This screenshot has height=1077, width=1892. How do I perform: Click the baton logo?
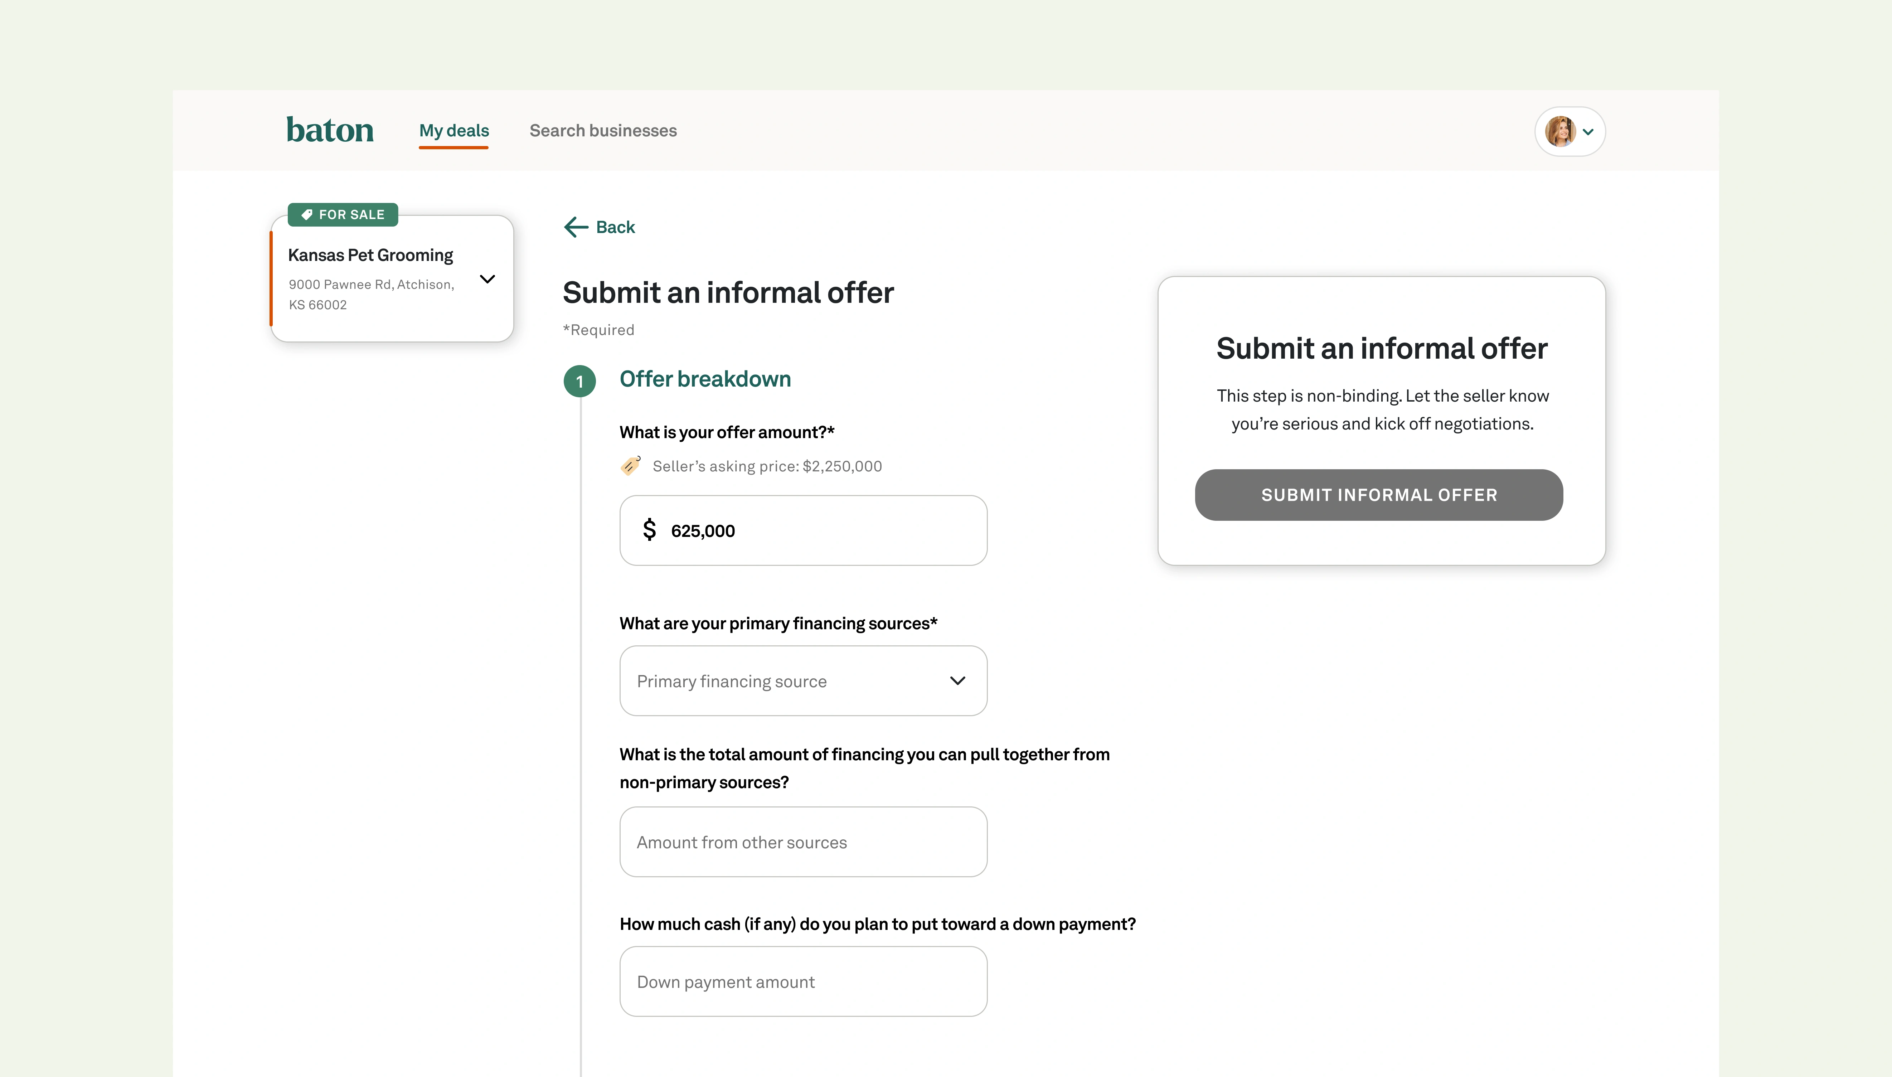click(x=330, y=130)
